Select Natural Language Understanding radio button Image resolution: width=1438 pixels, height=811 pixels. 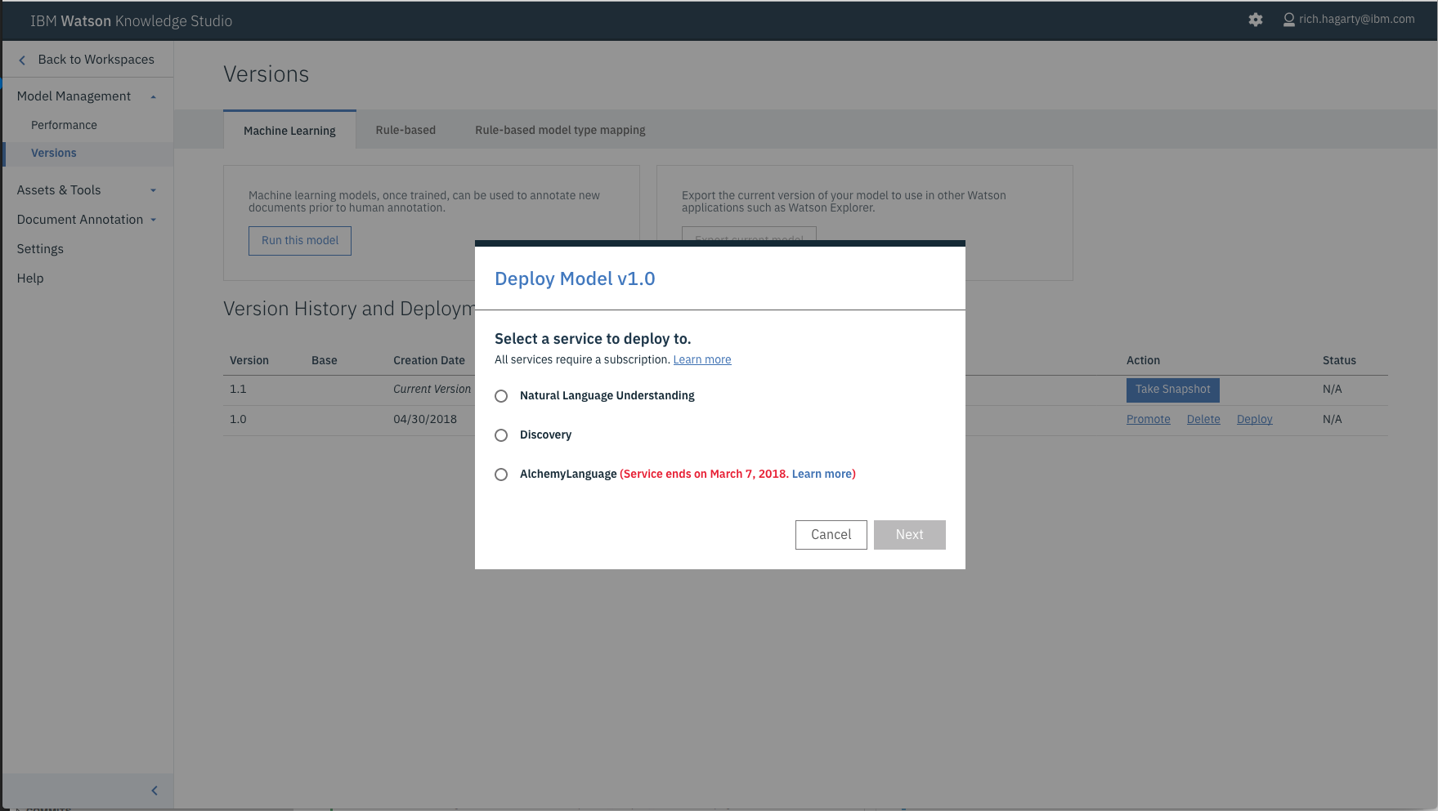(501, 396)
